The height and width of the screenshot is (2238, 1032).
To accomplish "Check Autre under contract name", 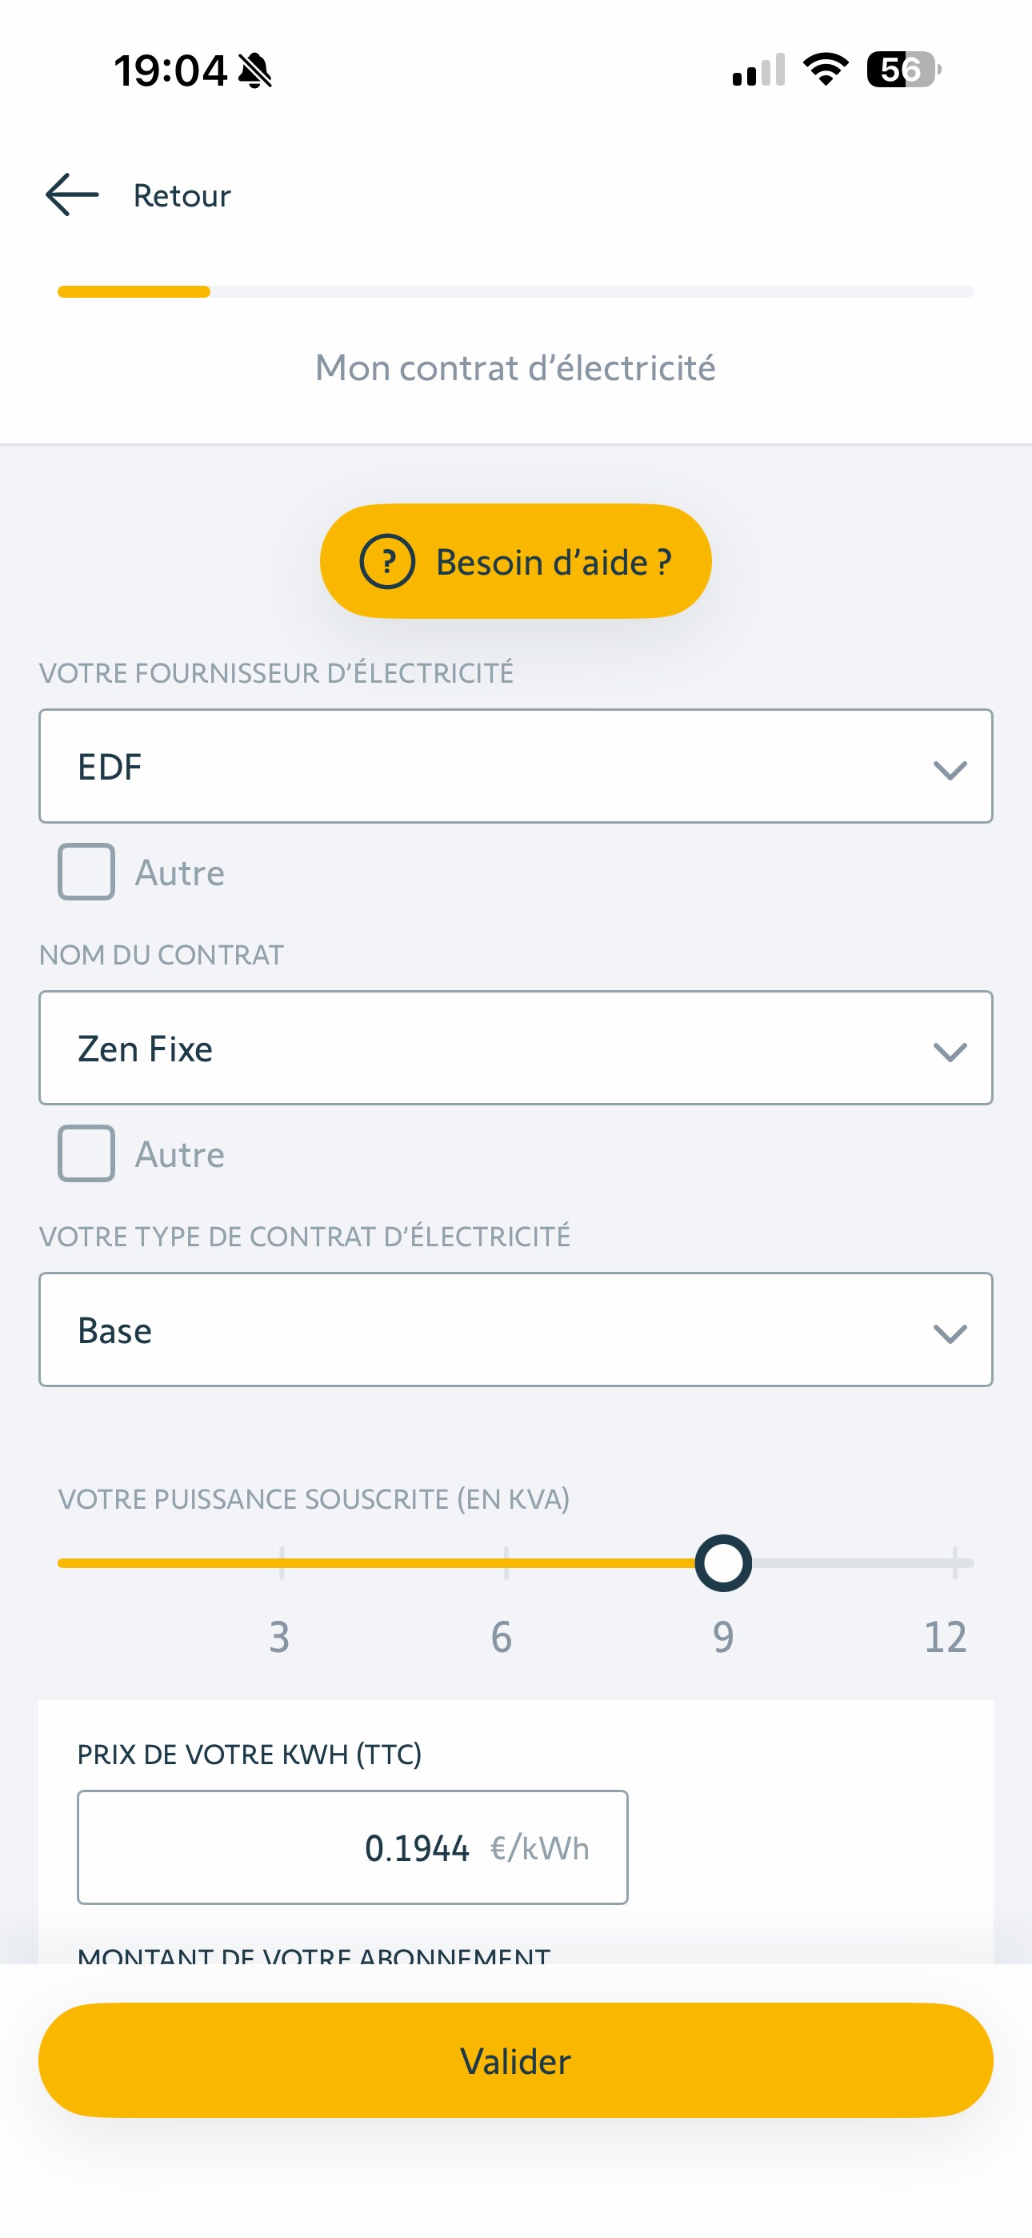I will (86, 1153).
